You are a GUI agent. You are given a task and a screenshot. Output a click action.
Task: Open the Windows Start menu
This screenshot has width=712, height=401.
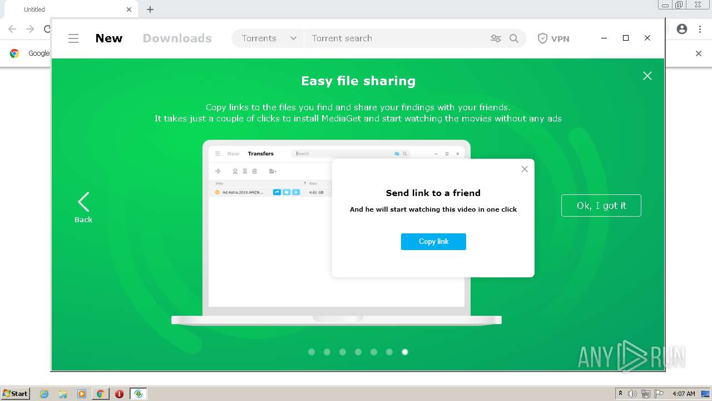tap(15, 393)
